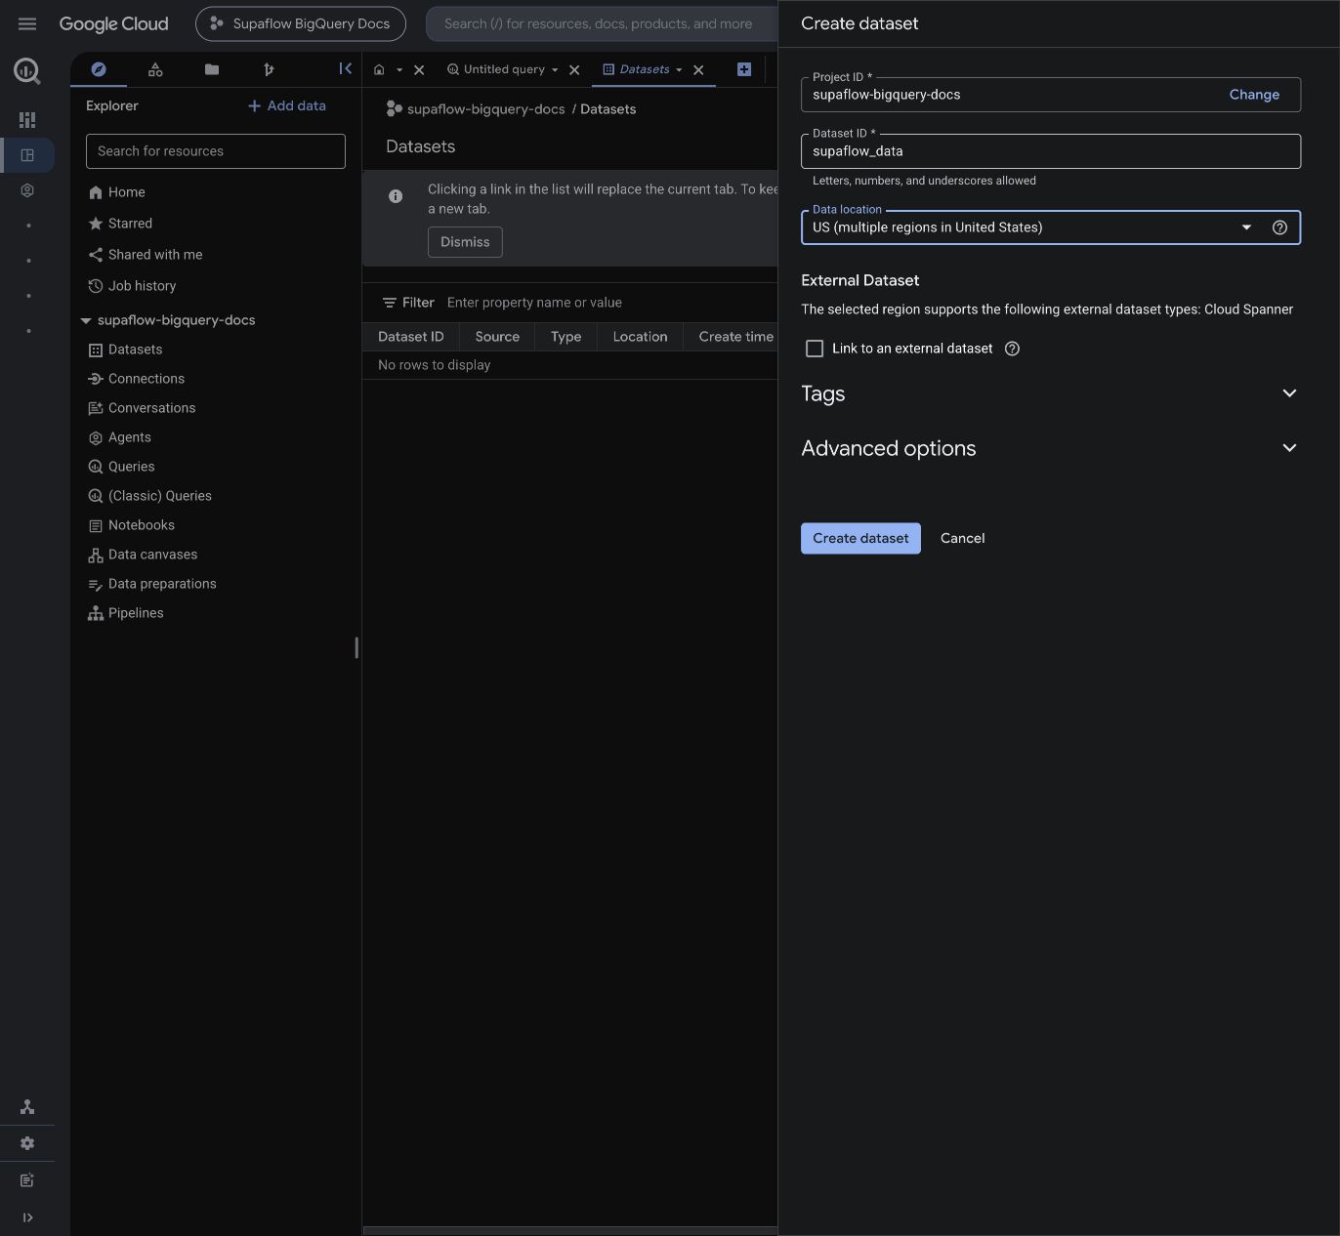
Task: Collapse the supaflow-bigquery-docs project tree
Action: tap(86, 320)
